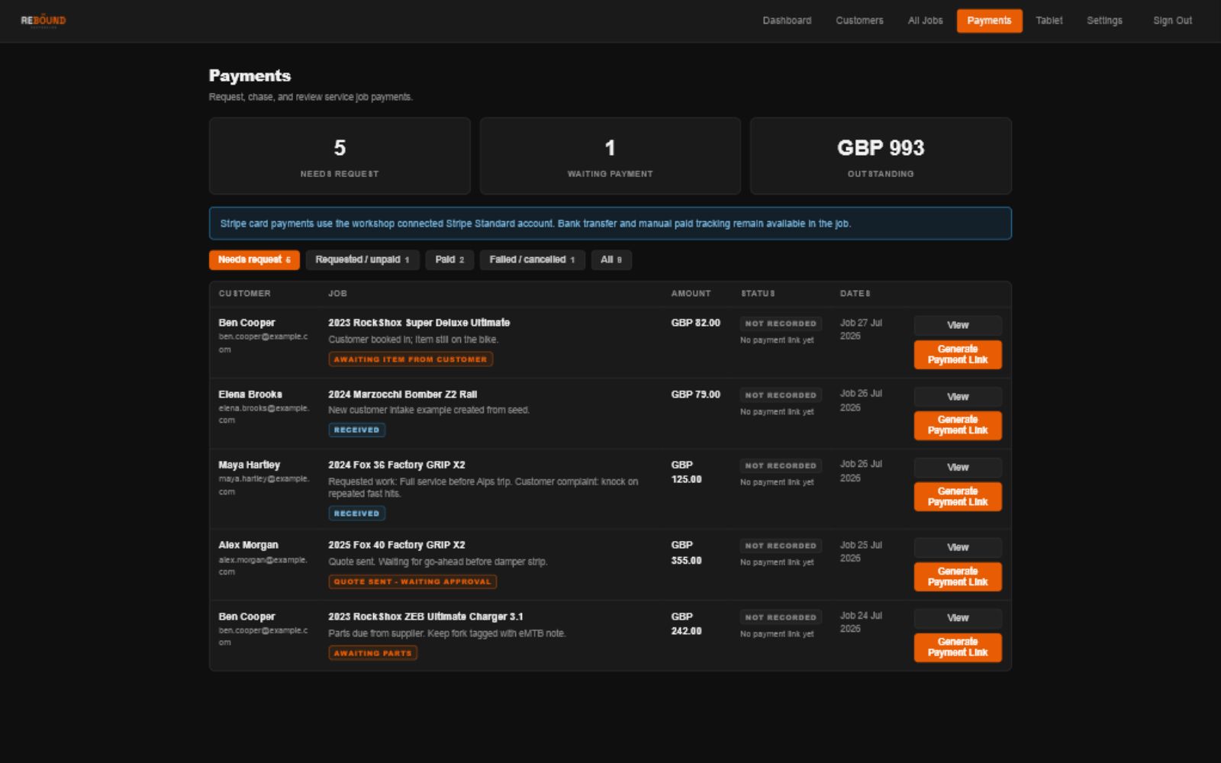Screen dimensions: 1221x763
Task: Click the GBP 993 Outstanding card
Action: click(881, 156)
